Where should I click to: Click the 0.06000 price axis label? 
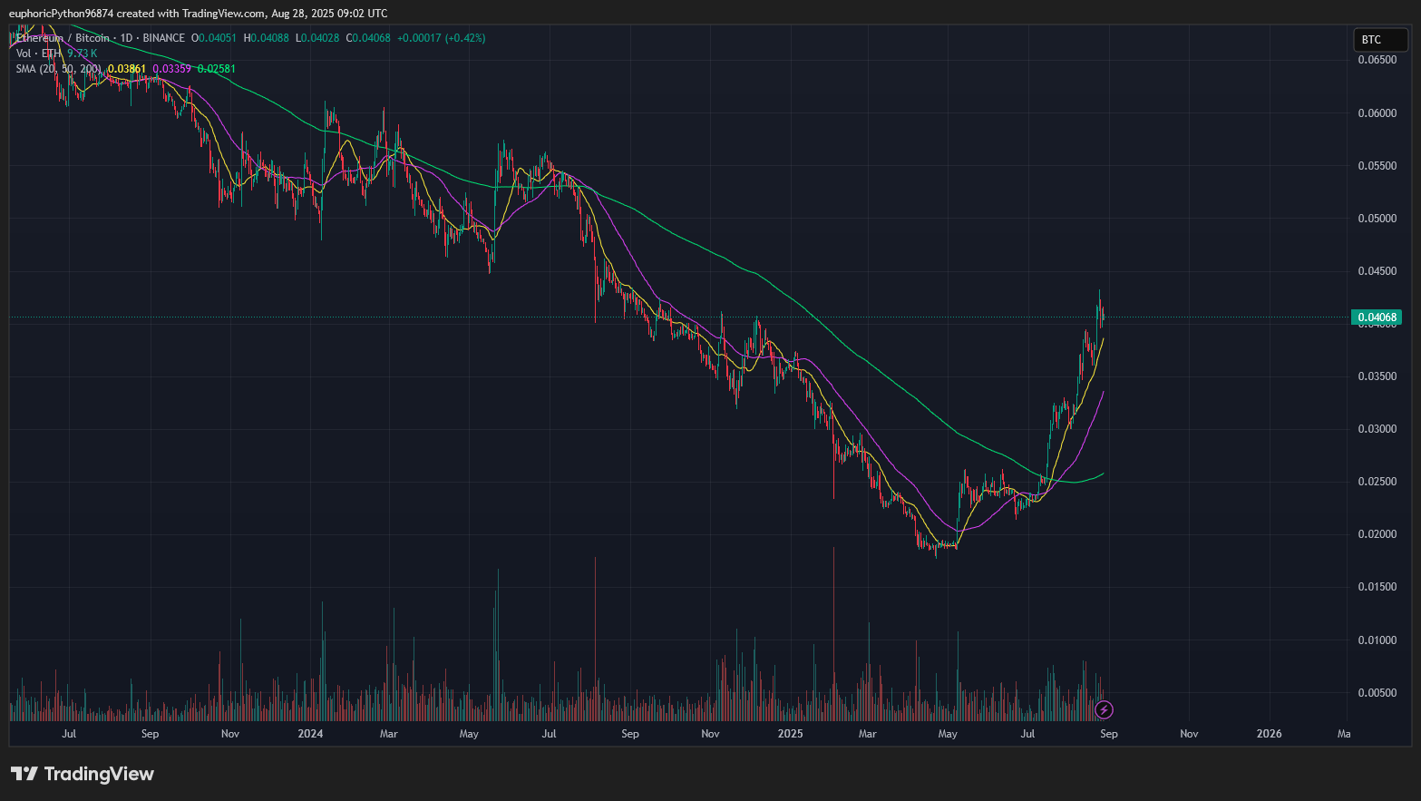1377,113
